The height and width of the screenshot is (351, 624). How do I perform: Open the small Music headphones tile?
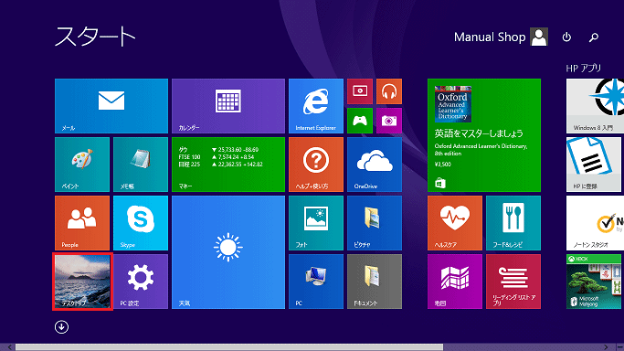coord(389,91)
